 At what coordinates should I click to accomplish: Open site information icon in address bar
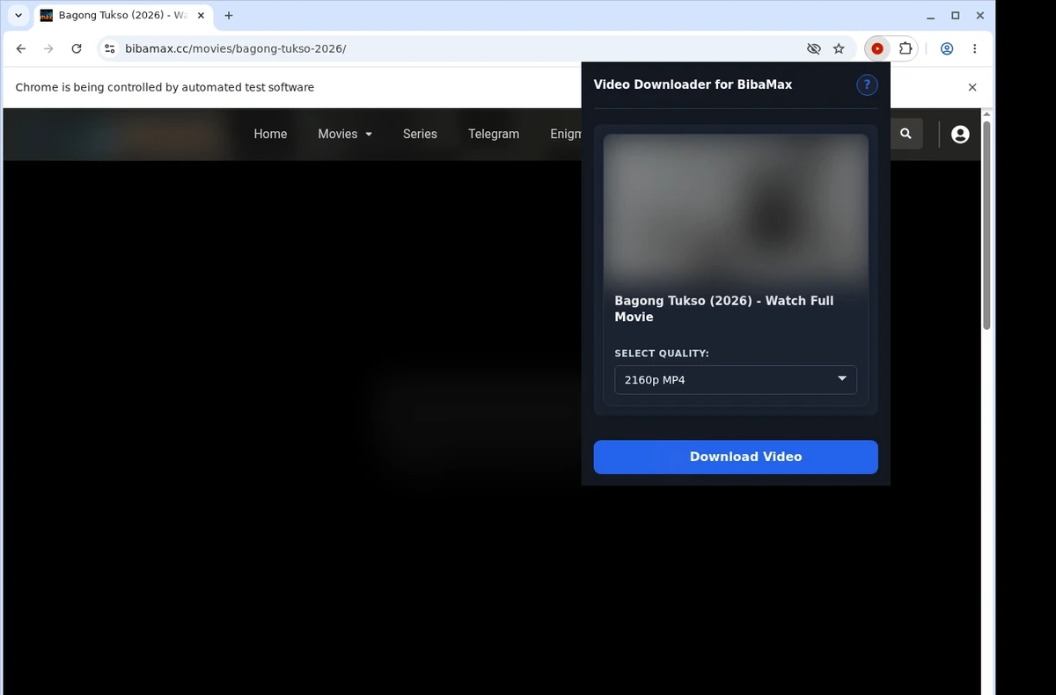coord(110,49)
